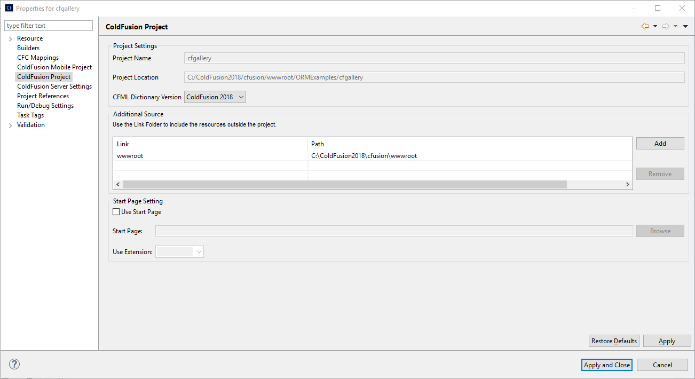This screenshot has width=695, height=379.
Task: Click the Link Folder hyperlink
Action: (x=142, y=124)
